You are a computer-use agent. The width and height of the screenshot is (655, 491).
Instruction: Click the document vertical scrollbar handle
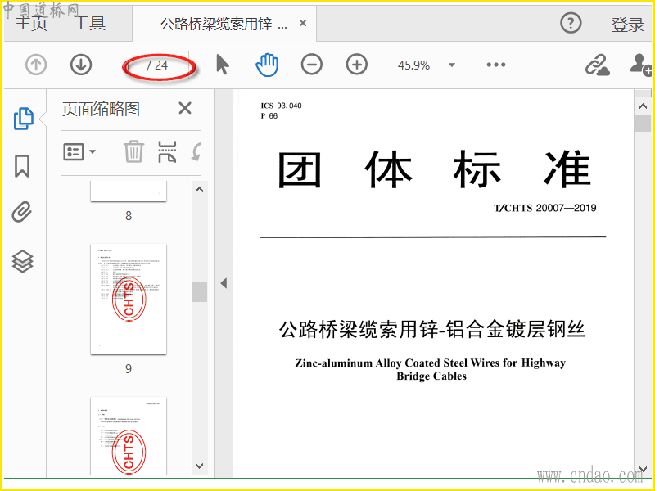[643, 124]
